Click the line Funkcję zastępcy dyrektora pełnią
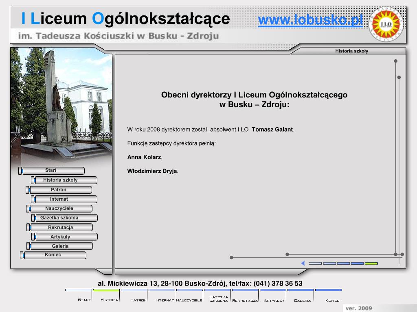 (x=171, y=143)
